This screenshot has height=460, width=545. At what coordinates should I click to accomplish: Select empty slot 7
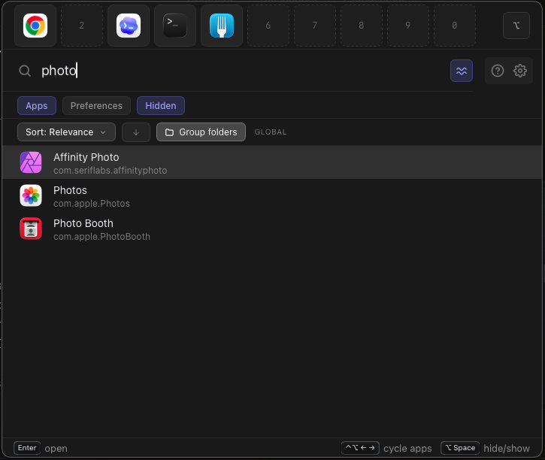[314, 26]
